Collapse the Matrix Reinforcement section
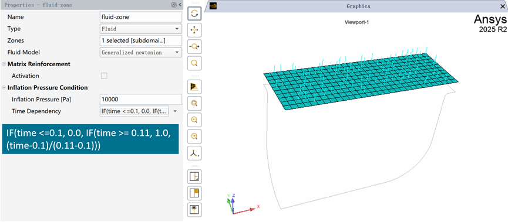This screenshot has height=222, width=508. point(4,64)
